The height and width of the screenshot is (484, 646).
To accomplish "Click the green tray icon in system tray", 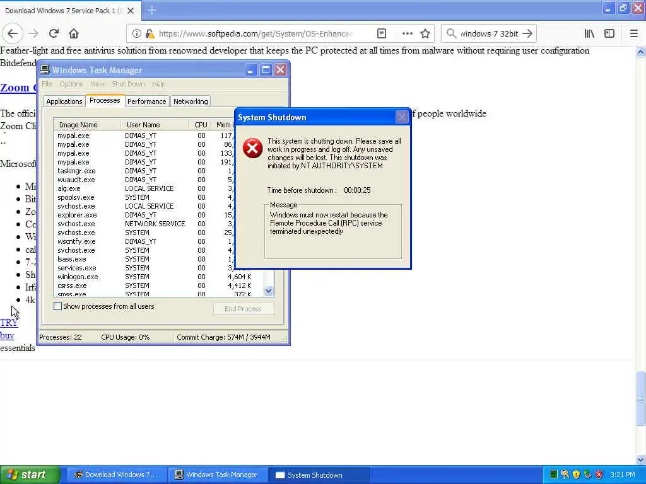I will (554, 475).
